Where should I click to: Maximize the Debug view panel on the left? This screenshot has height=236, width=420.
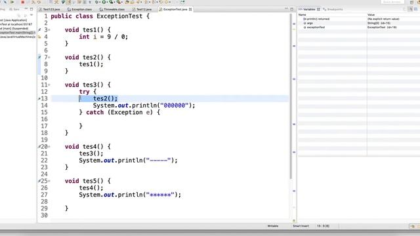31,9
